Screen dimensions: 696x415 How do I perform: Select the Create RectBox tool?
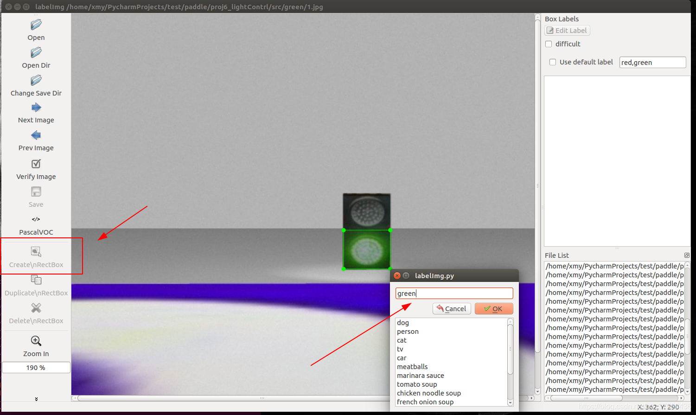[x=36, y=257]
